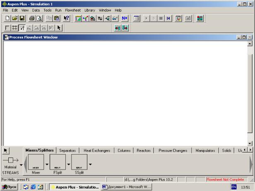Select the Mixers/Splitters tab

(39, 150)
